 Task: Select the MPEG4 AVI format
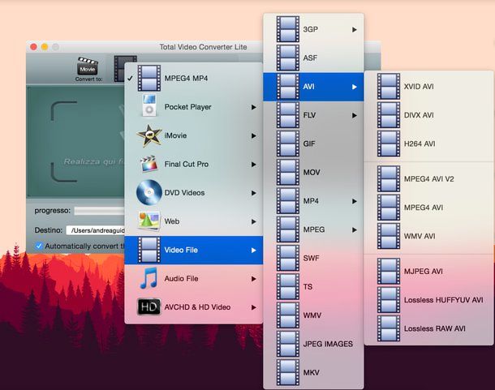coord(428,208)
